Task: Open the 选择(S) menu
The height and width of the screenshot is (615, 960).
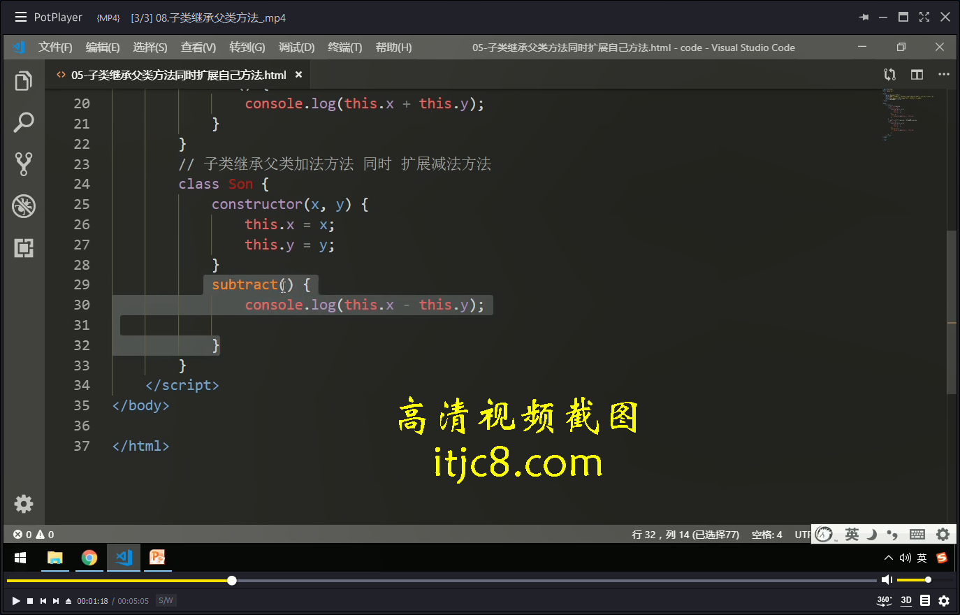Action: pos(150,48)
